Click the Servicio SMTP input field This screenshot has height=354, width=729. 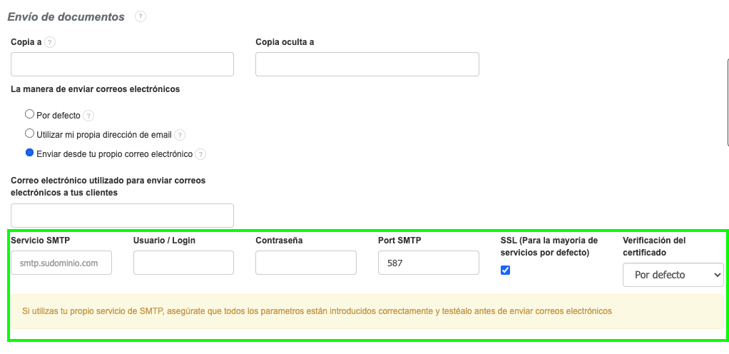tap(61, 263)
